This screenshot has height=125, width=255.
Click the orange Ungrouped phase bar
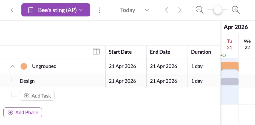(229, 66)
